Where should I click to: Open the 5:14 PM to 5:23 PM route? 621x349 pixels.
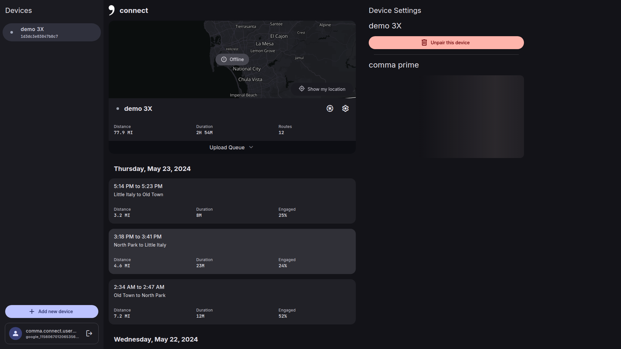232,201
